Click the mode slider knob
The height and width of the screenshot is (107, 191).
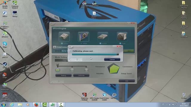click(58, 65)
